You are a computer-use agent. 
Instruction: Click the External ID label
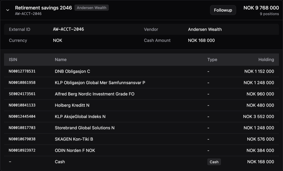pyautogui.click(x=20, y=29)
